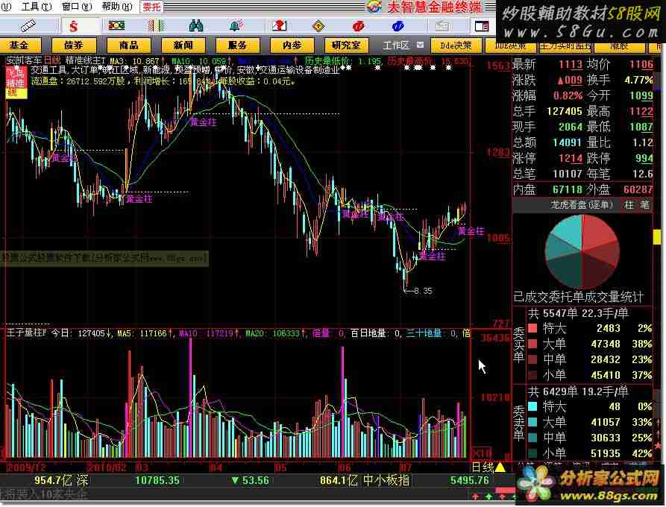Viewport: 666px width, 507px height.
Task: Click the window layout toolbar icon
Action: click(x=482, y=27)
